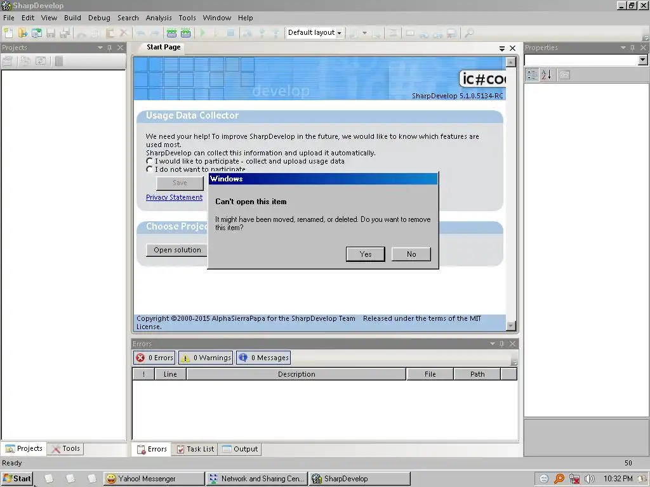Open the Window menu

pos(217,18)
